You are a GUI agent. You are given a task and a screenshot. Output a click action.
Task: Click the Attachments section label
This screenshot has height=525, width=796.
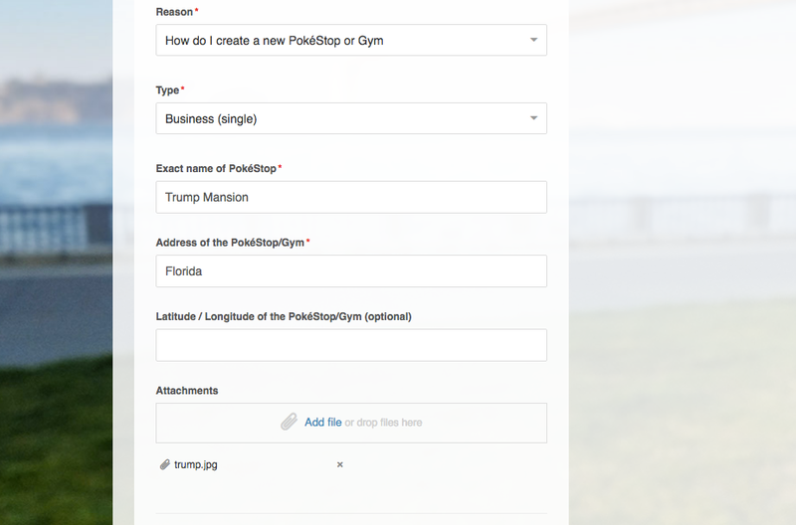pos(187,391)
